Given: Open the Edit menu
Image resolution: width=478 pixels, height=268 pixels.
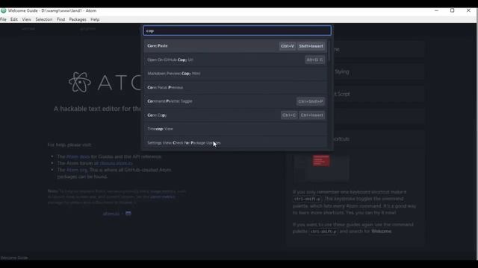Looking at the screenshot, I should [x=14, y=19].
